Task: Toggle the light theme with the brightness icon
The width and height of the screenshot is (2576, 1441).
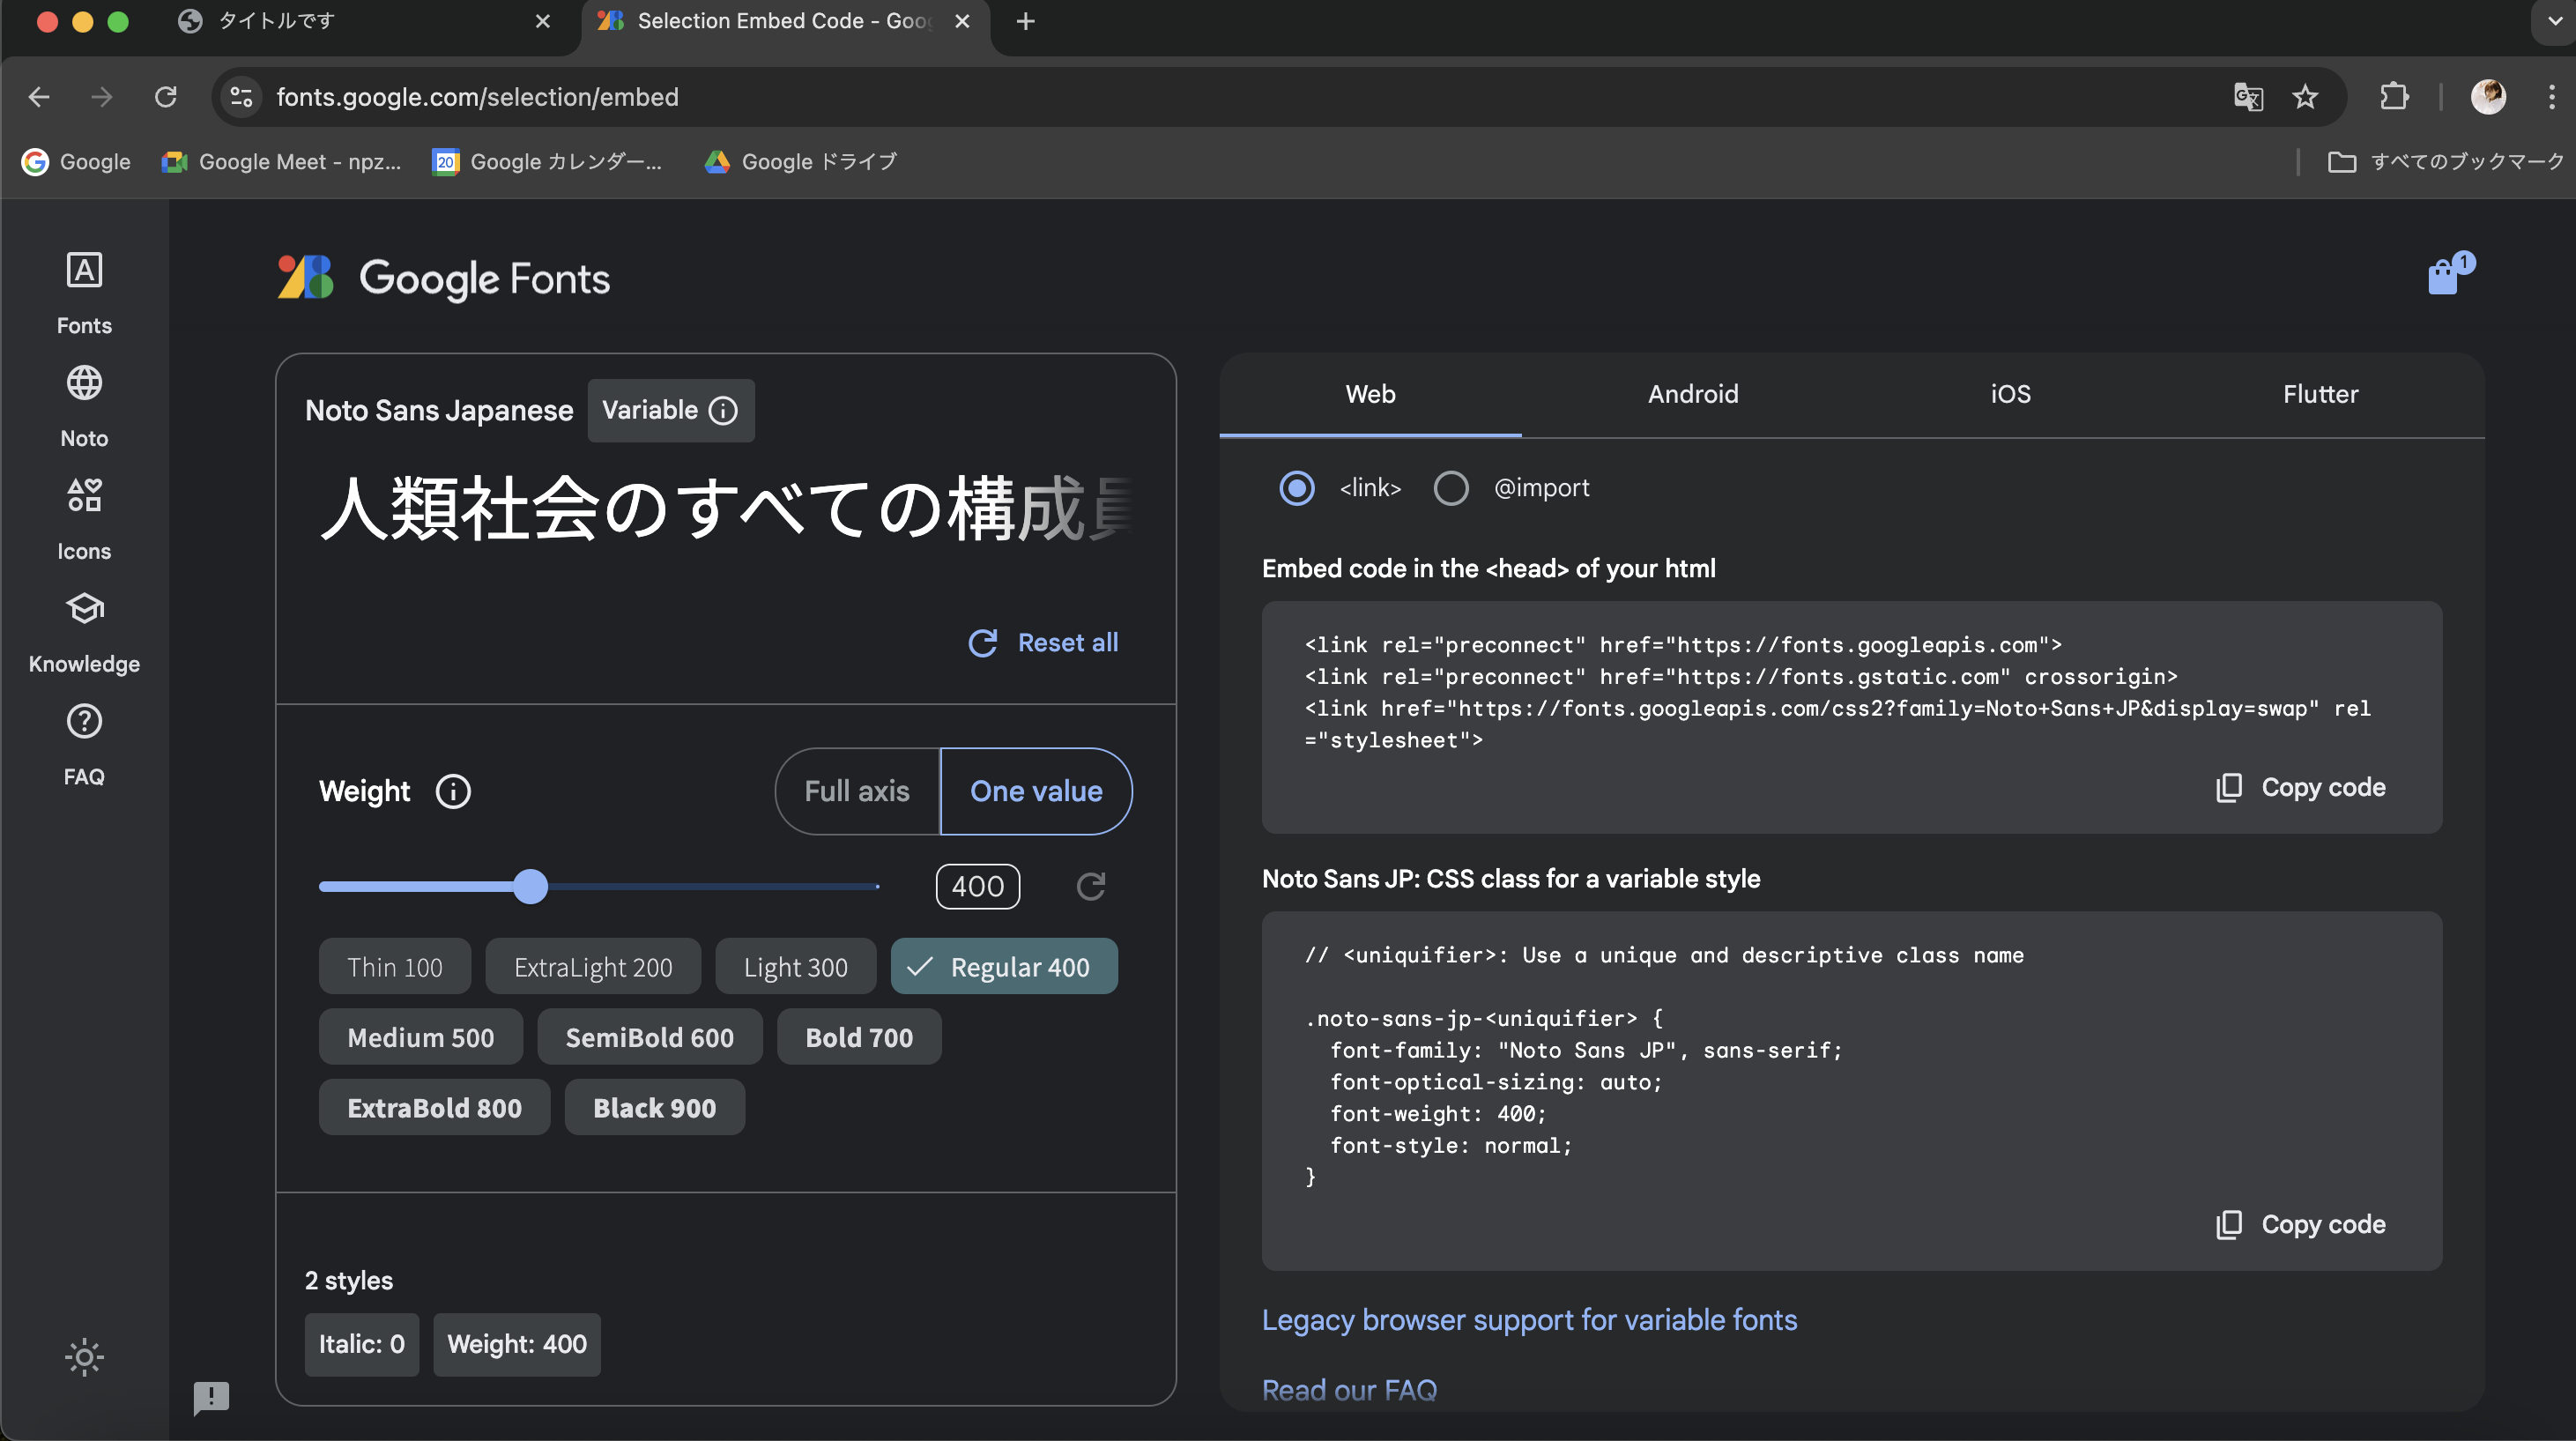Action: (x=84, y=1357)
